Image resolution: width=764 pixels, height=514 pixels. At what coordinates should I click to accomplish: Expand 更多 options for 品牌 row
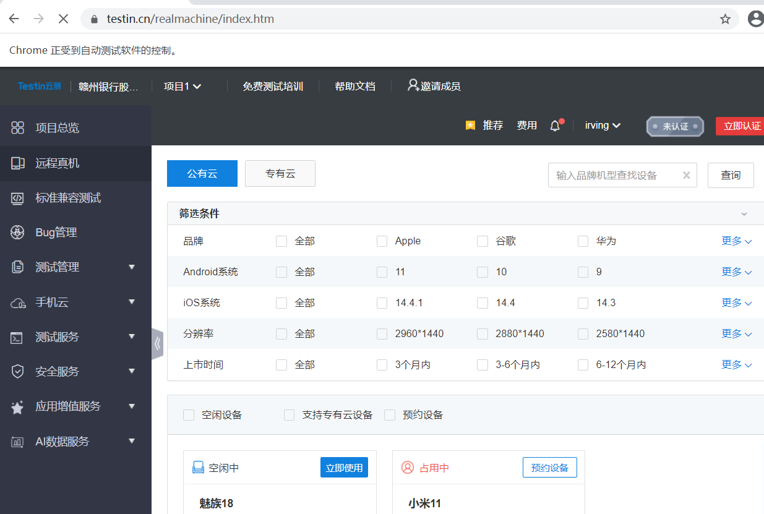[736, 241]
